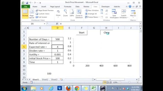
Task: Click Page Break Preview
Action: [45, 10]
